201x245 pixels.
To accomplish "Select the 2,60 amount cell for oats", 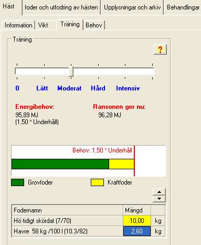I will click(x=137, y=231).
